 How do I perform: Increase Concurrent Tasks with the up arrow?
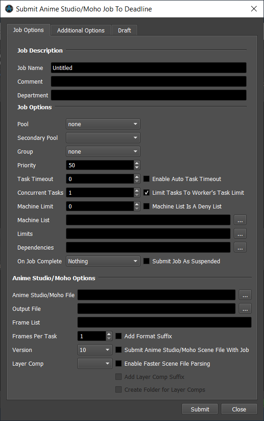pos(137,190)
